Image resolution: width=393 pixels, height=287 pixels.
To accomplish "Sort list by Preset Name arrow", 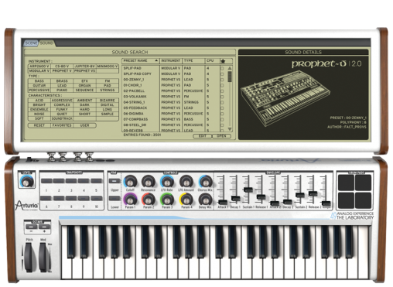I will (x=156, y=60).
